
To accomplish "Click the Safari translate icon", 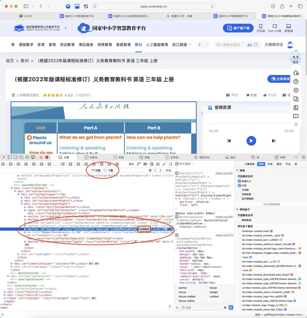I will (86, 6).
